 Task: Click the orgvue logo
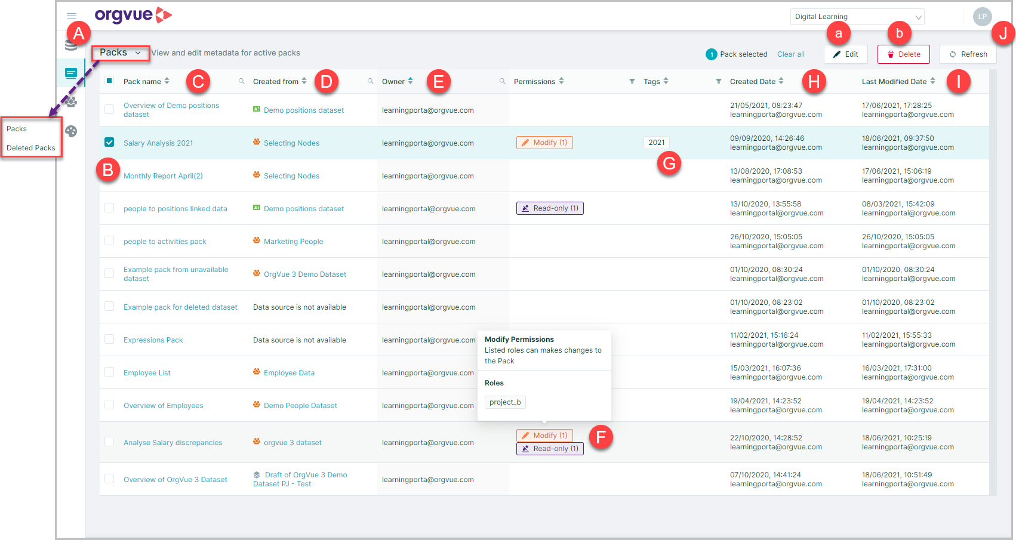pos(133,15)
